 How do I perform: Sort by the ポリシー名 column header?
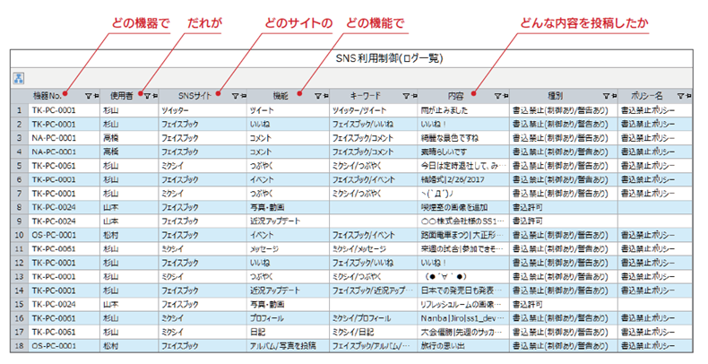[x=646, y=96]
